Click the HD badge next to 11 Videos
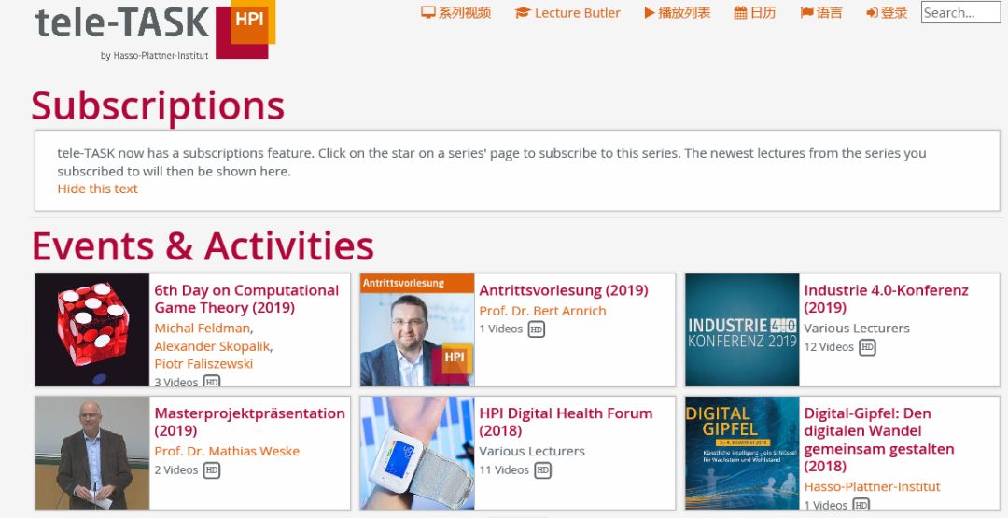 (x=542, y=470)
